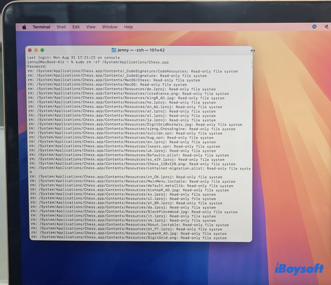Click the line with 'BlackPieceWood.jpg'

(134, 212)
